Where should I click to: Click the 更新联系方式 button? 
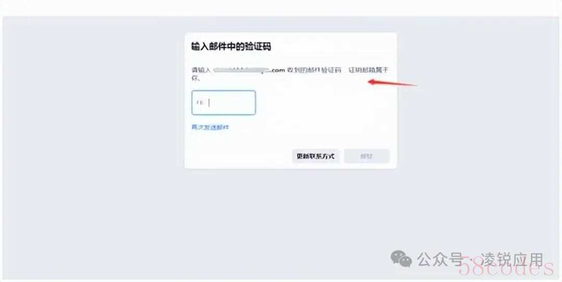click(x=316, y=156)
